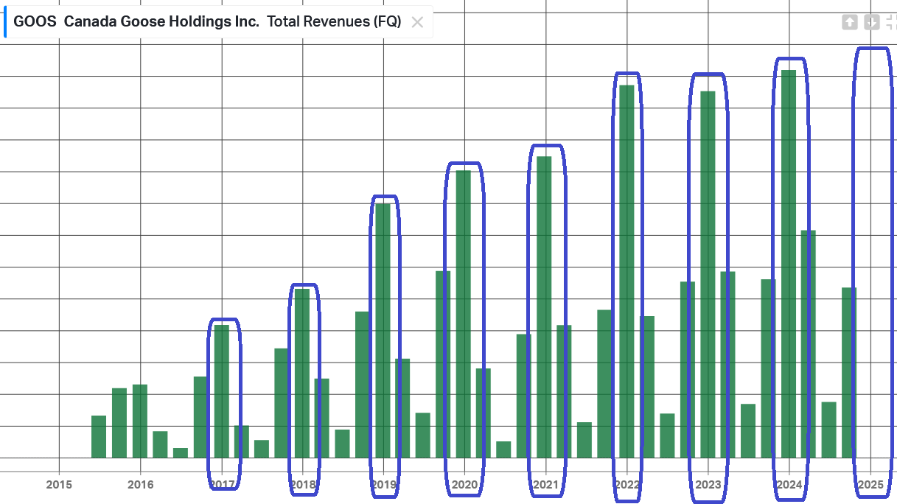Click the 2023 axis year label
Screen dimensions: 897x504
(x=708, y=485)
